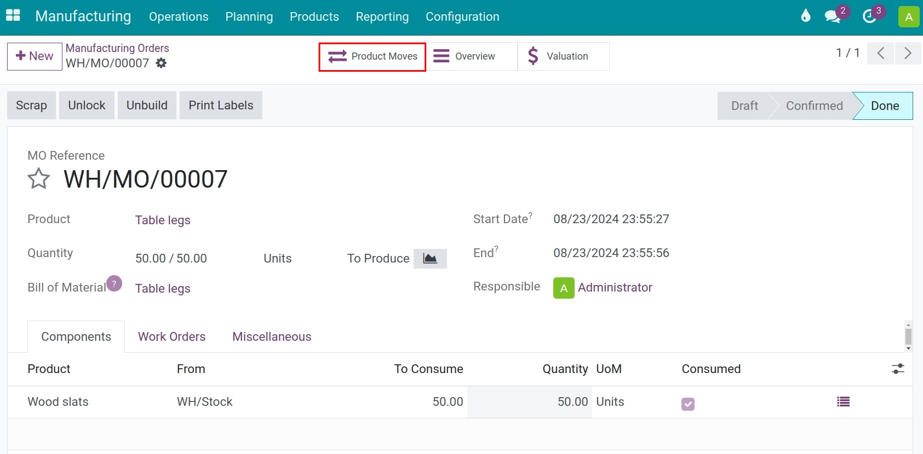Click the Start Date value 08/23/2024 23:55:27
The height and width of the screenshot is (454, 923).
click(x=611, y=219)
